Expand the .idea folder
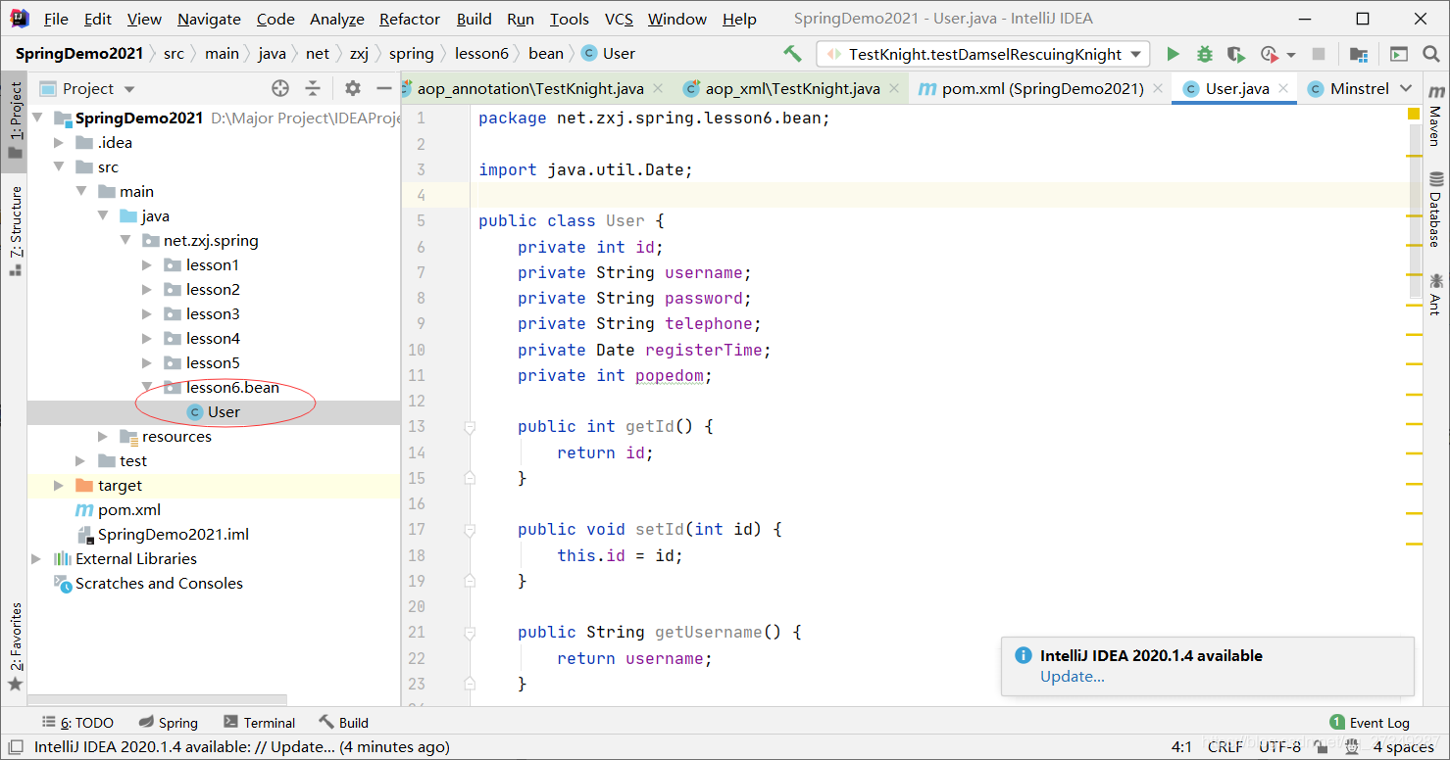The image size is (1450, 760). [60, 142]
